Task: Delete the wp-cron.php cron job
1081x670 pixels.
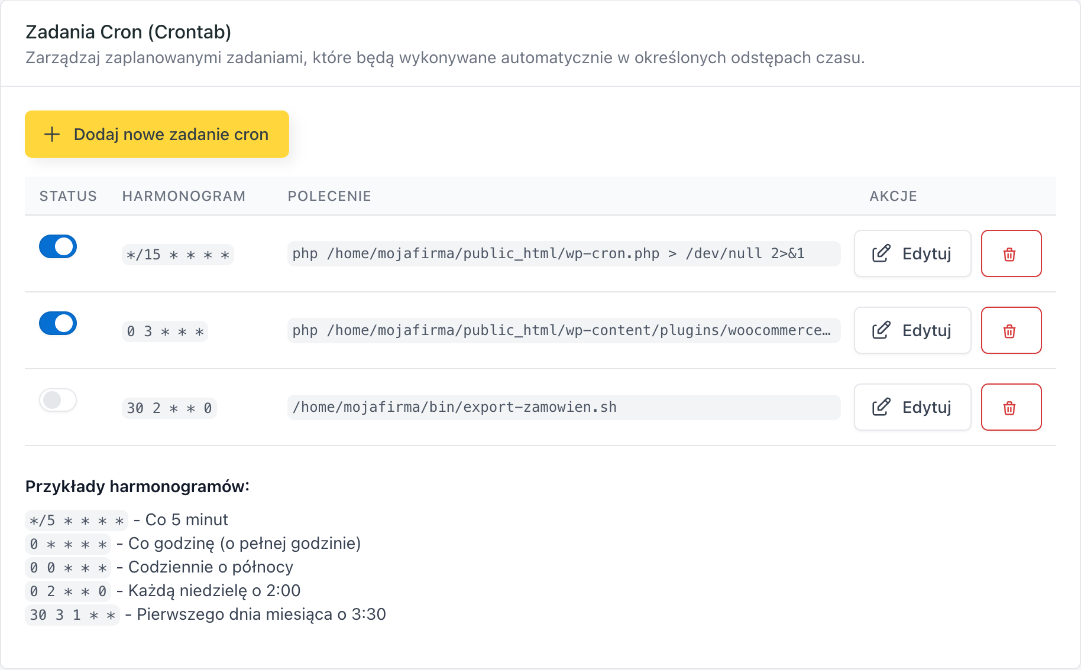Action: (1011, 253)
